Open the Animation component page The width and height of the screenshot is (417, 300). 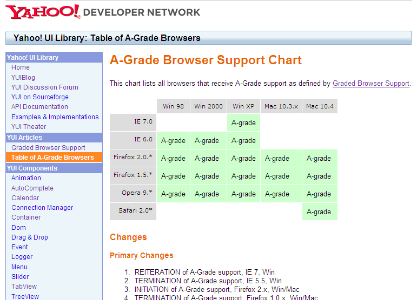click(26, 178)
